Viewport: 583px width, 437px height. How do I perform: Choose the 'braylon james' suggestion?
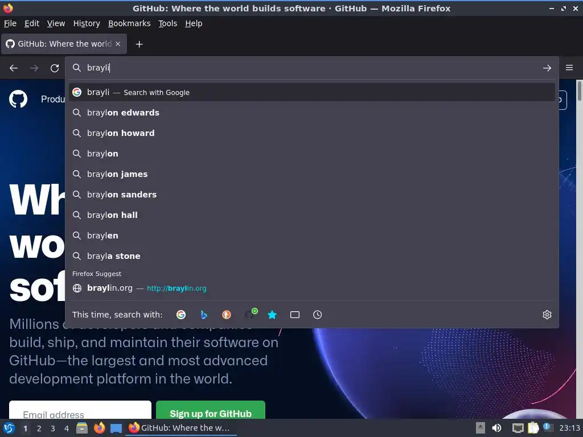(x=311, y=174)
